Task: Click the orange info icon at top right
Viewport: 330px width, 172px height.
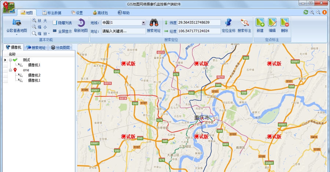Action: pyautogui.click(x=324, y=12)
